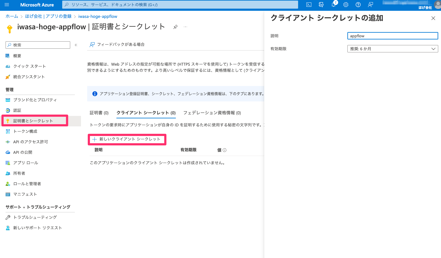Go to iwasa-hoge-appflow breadcrumb link

point(98,16)
